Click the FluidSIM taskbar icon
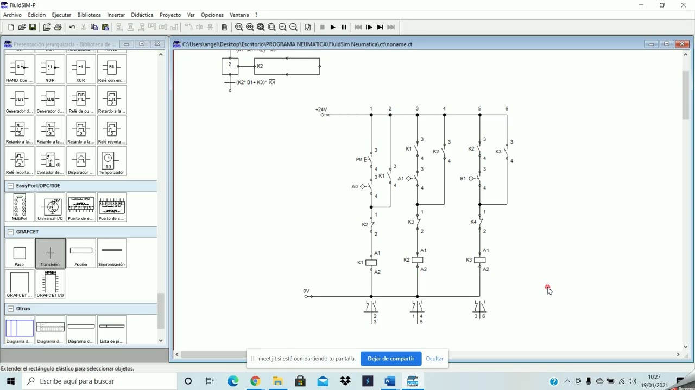Screen dimensions: 695x390 [x=413, y=381]
